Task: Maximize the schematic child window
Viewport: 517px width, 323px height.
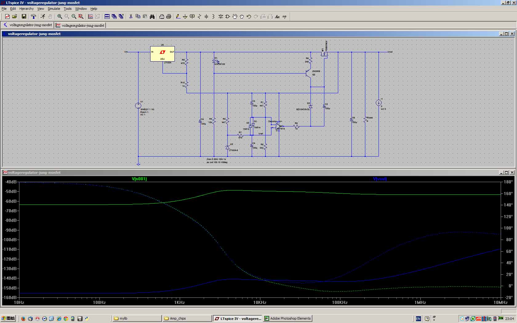Action: coord(507,34)
